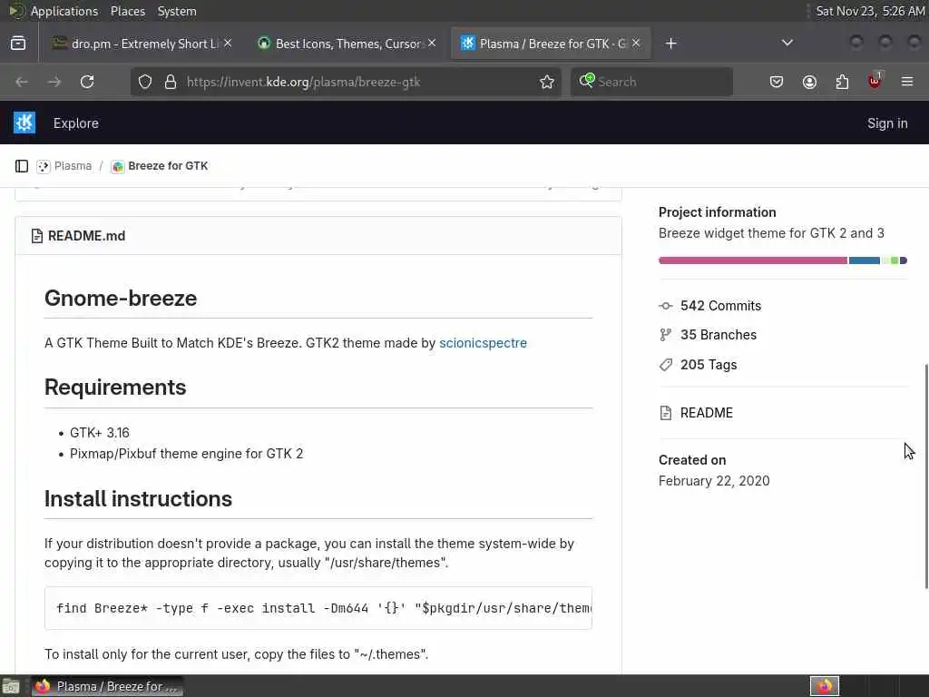Screen dimensions: 929x697
Task: Click the uBlock Origin extension icon
Action: 875,81
